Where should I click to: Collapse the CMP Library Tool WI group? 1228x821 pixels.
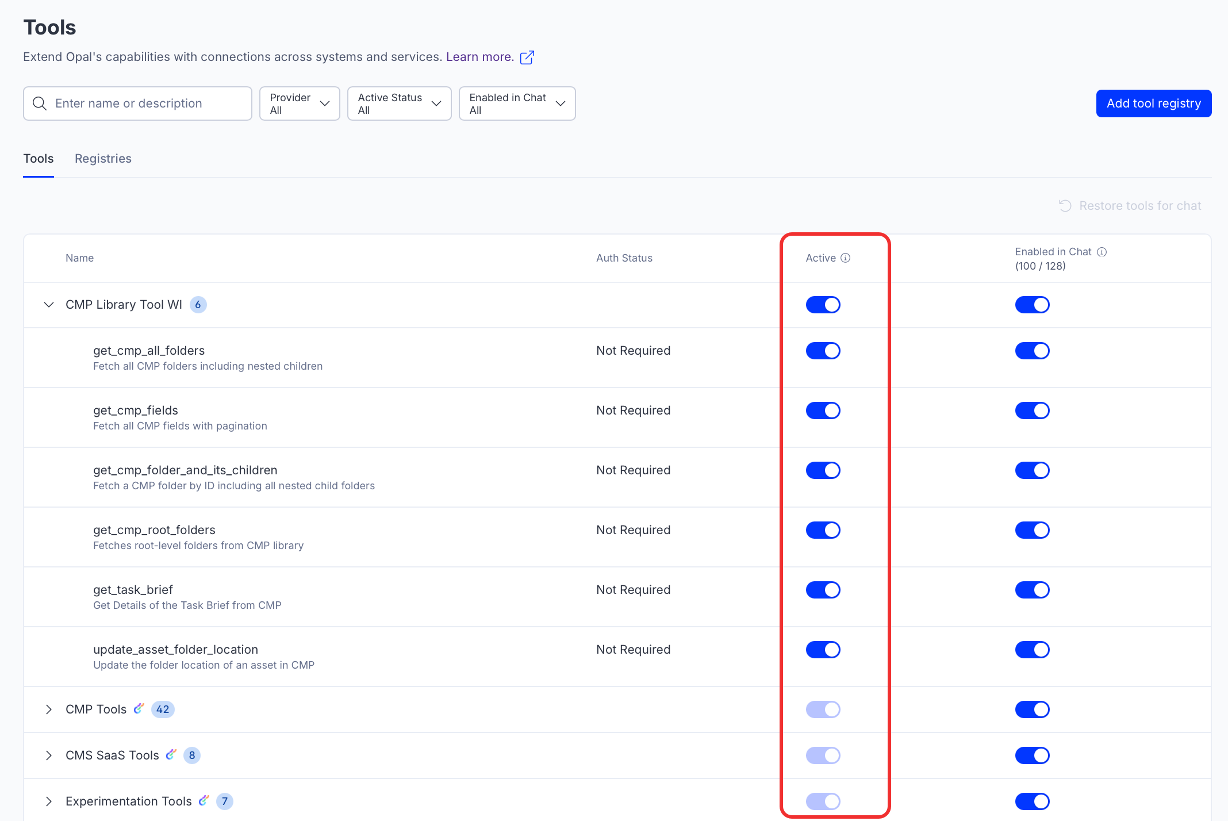49,305
